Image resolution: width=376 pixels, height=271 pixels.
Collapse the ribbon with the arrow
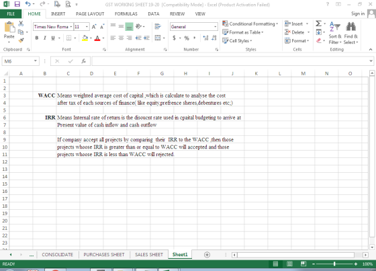(x=371, y=49)
